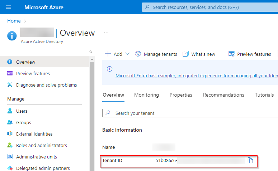Viewport: 278px width, 171px height.
Task: Switch to the Recommendations tab
Action: (x=223, y=95)
